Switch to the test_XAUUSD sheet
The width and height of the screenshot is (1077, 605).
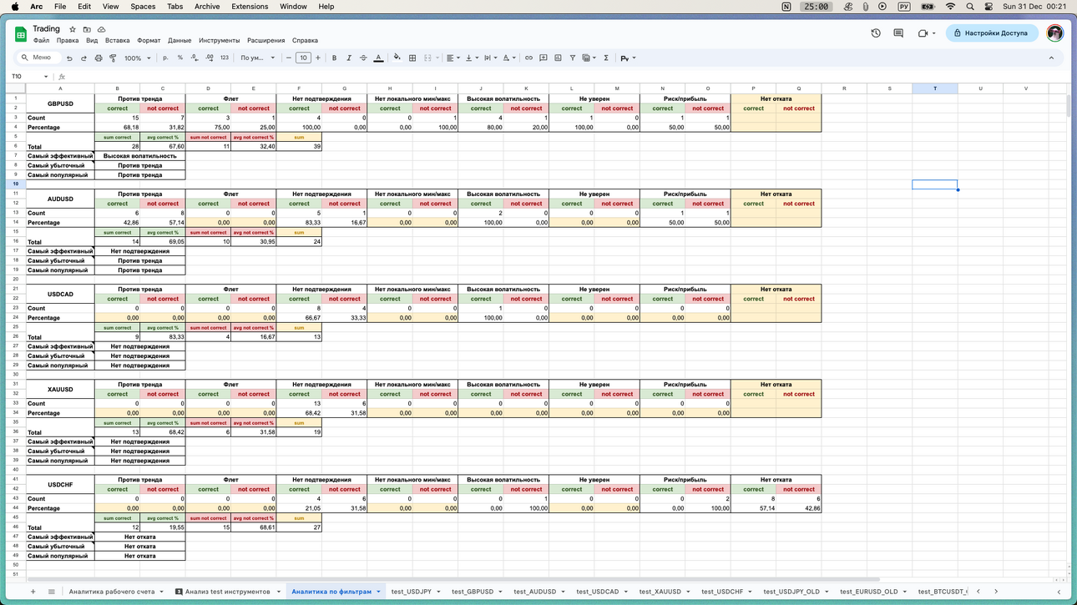(660, 592)
